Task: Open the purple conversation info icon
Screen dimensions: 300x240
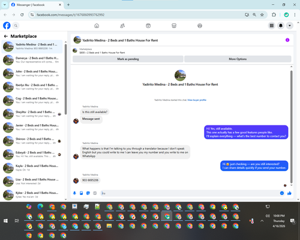Action: pyautogui.click(x=287, y=40)
